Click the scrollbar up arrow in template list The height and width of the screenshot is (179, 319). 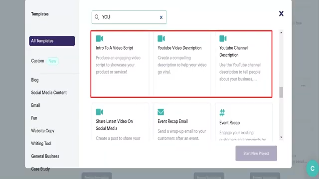[x=281, y=32]
